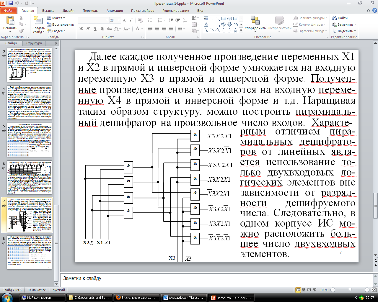Open the Change Case (Aa) dropdown
Screen dimensions: 378x302
(x=126, y=29)
